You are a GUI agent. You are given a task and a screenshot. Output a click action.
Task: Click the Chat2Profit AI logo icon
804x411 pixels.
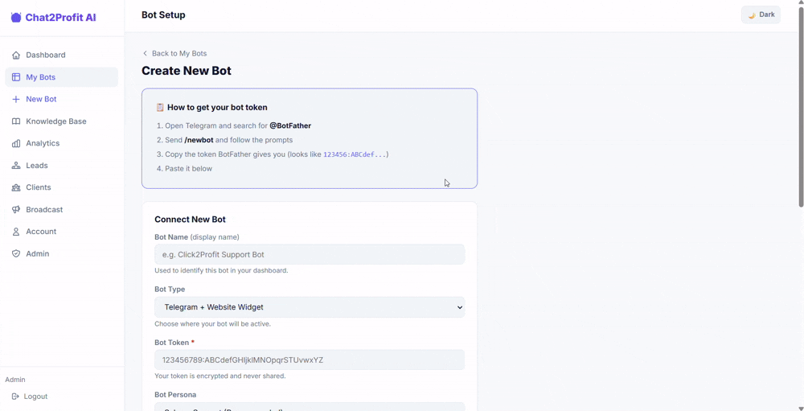pyautogui.click(x=16, y=18)
